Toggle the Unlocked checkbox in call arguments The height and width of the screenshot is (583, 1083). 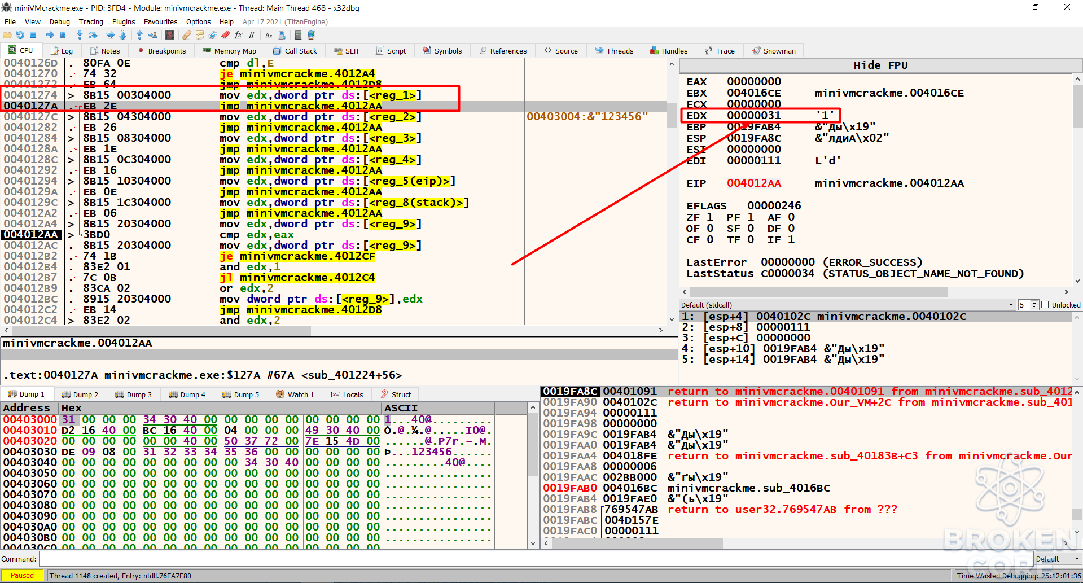click(x=1045, y=305)
